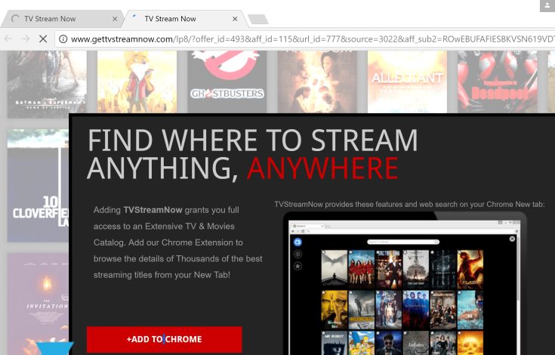This screenshot has height=355, width=555.
Task: Switch to the second TV Stream Now tab
Action: tap(184, 19)
